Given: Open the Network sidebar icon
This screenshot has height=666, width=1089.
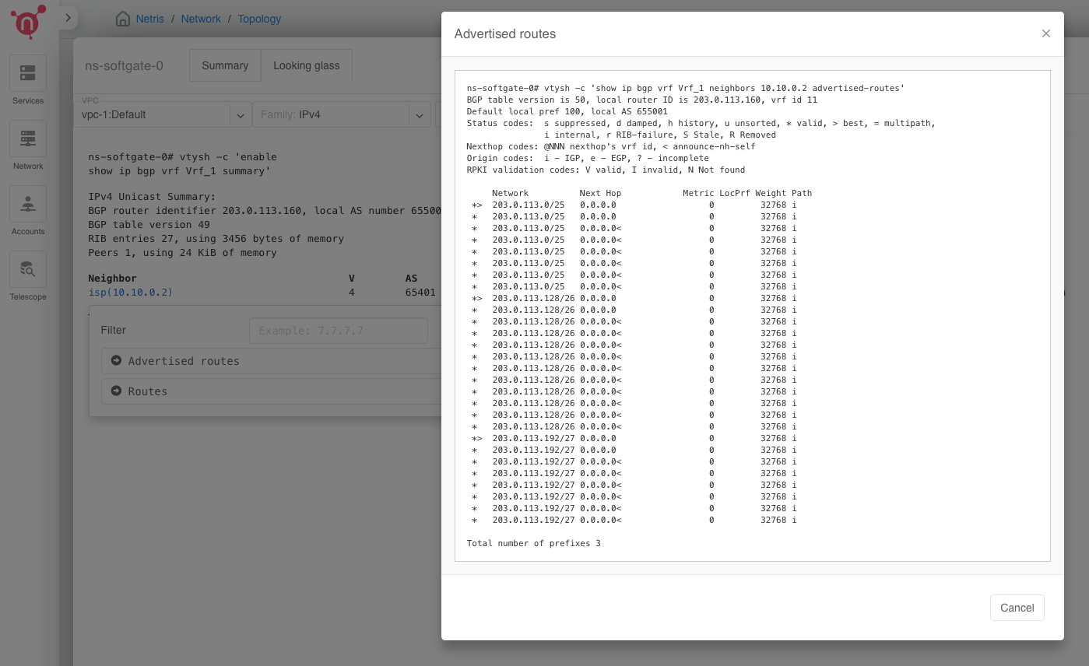Looking at the screenshot, I should point(28,138).
